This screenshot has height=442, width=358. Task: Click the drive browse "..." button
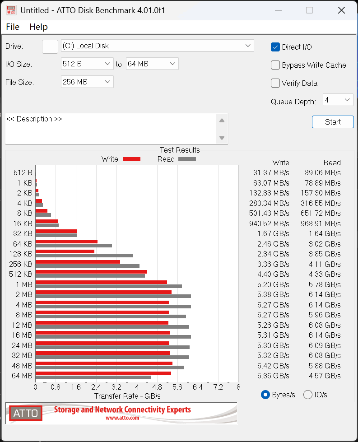click(x=50, y=47)
